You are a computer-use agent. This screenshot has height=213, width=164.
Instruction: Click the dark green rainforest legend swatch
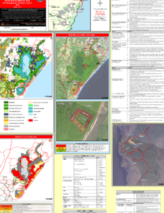6,103
